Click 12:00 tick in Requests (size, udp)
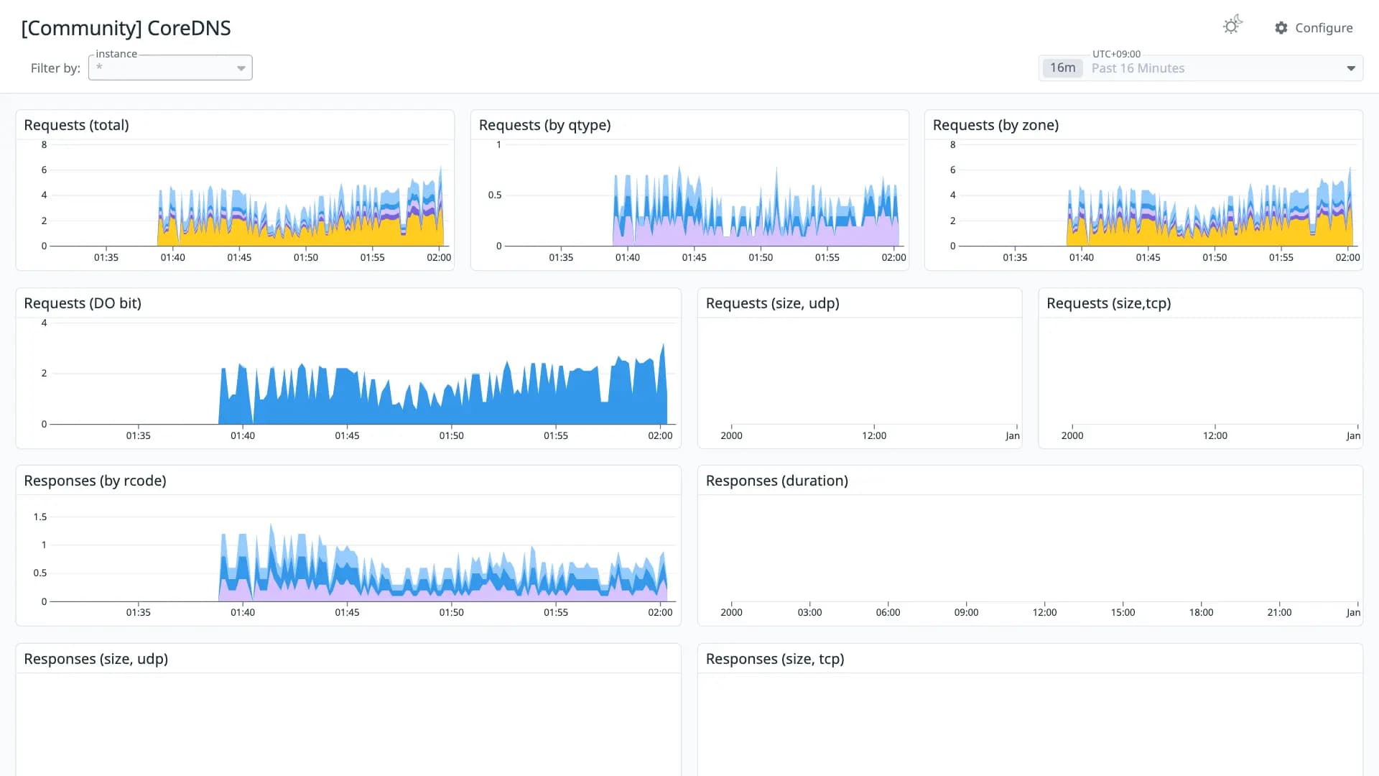Image resolution: width=1379 pixels, height=776 pixels. [874, 435]
